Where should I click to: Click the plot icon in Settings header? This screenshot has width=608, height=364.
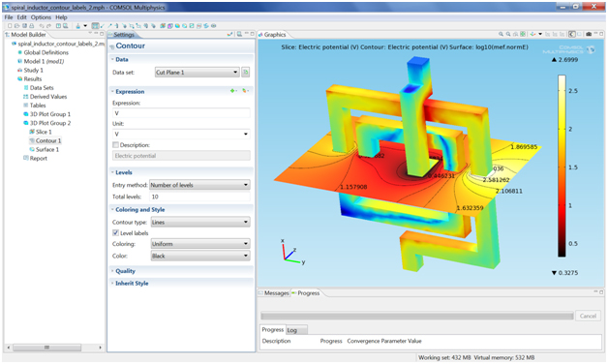point(229,34)
